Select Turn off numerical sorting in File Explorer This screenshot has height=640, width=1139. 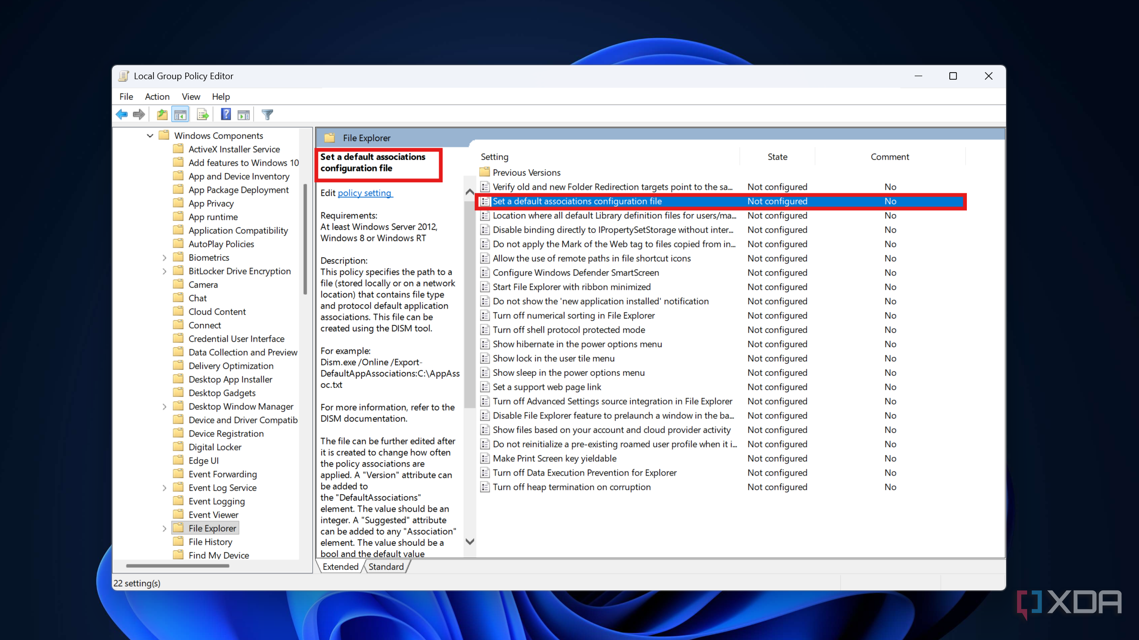point(574,315)
